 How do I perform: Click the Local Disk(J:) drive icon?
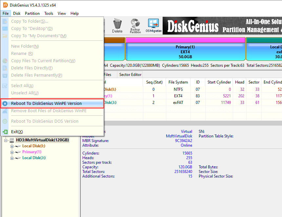click(18, 158)
